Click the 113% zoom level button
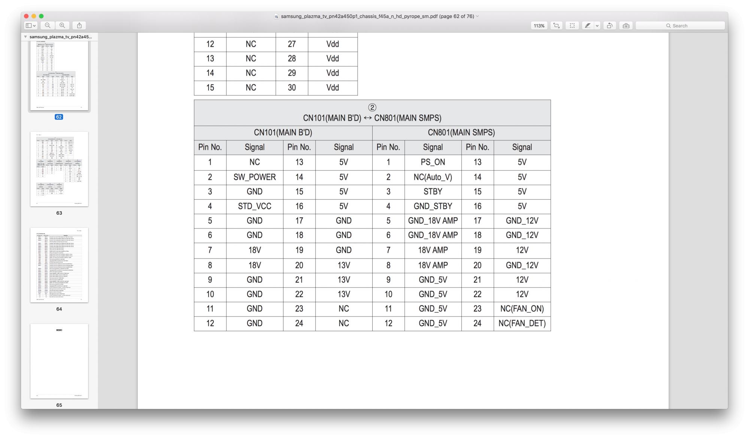The height and width of the screenshot is (439, 749). coord(539,25)
